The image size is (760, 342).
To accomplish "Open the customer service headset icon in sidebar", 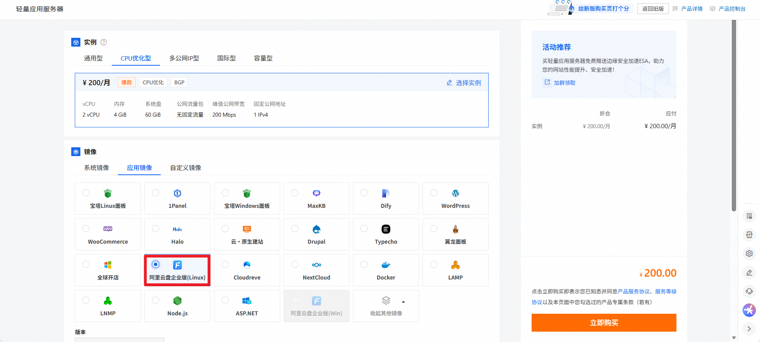I will point(749,291).
